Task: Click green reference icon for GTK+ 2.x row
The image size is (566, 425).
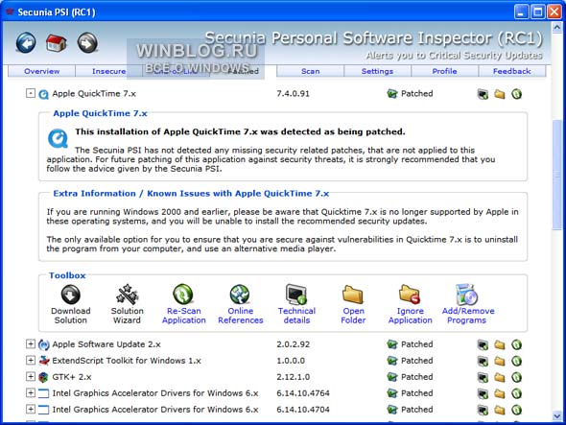Action: pos(516,377)
